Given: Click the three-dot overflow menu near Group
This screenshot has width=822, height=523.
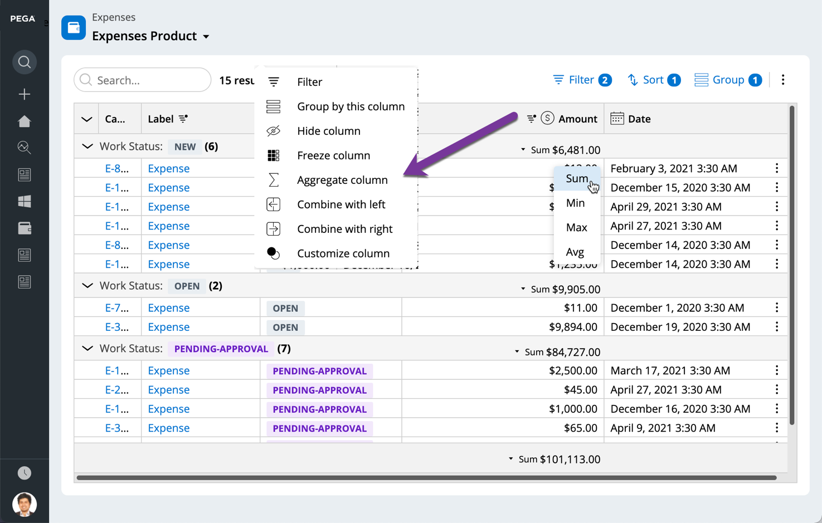Looking at the screenshot, I should [783, 80].
